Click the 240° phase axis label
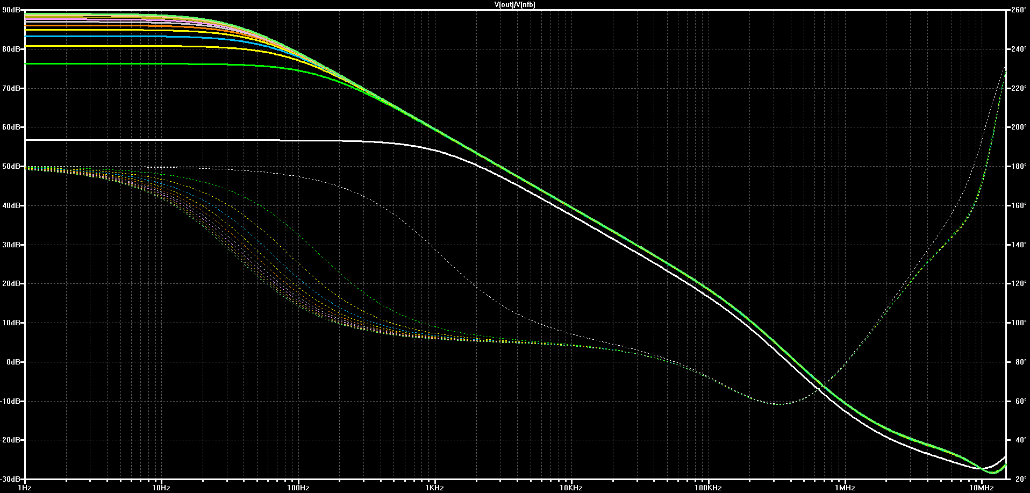1030x493 pixels. click(1018, 49)
